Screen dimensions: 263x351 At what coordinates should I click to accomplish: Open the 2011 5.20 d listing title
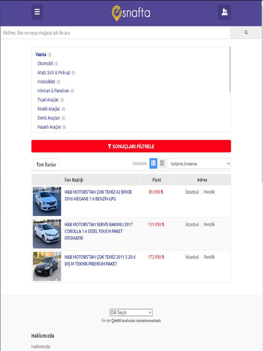point(100,260)
